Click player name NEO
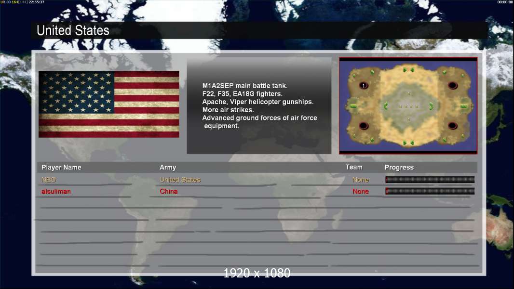 (49, 180)
